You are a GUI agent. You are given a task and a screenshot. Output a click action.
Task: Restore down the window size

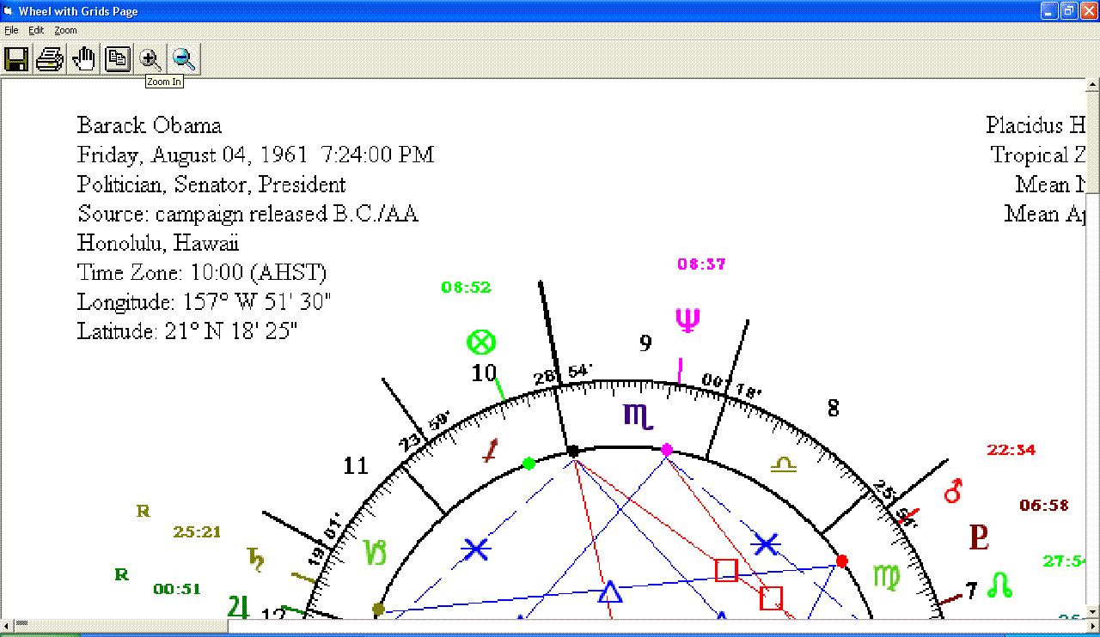(1068, 11)
